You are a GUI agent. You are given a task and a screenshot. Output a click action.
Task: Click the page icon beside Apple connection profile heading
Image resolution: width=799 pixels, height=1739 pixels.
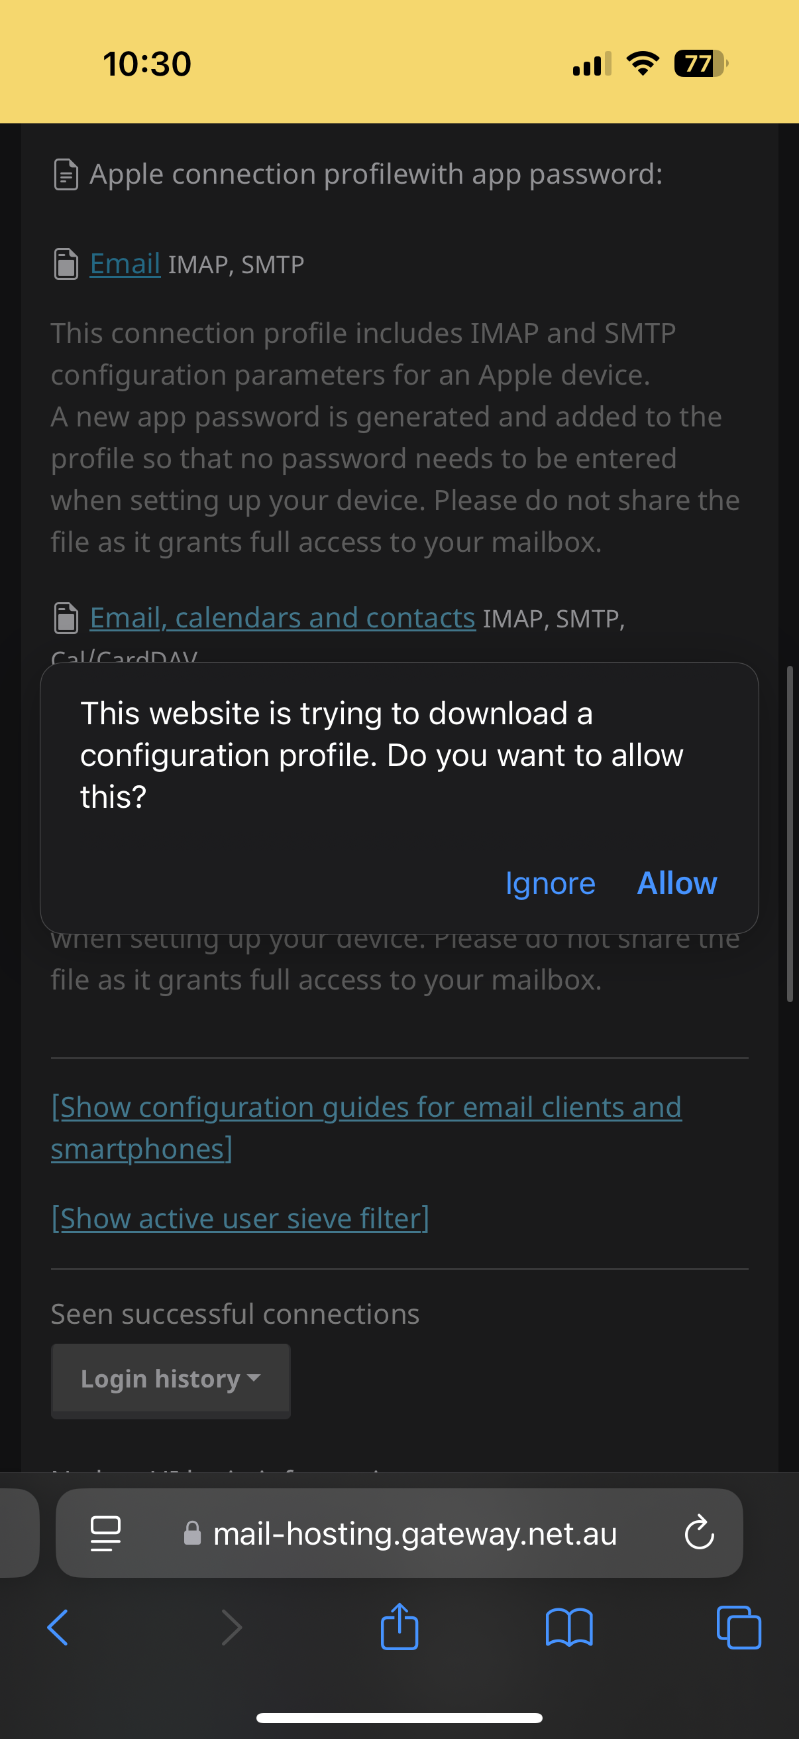click(x=66, y=174)
